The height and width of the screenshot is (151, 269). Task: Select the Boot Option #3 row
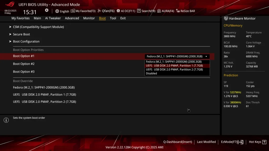click(24, 72)
